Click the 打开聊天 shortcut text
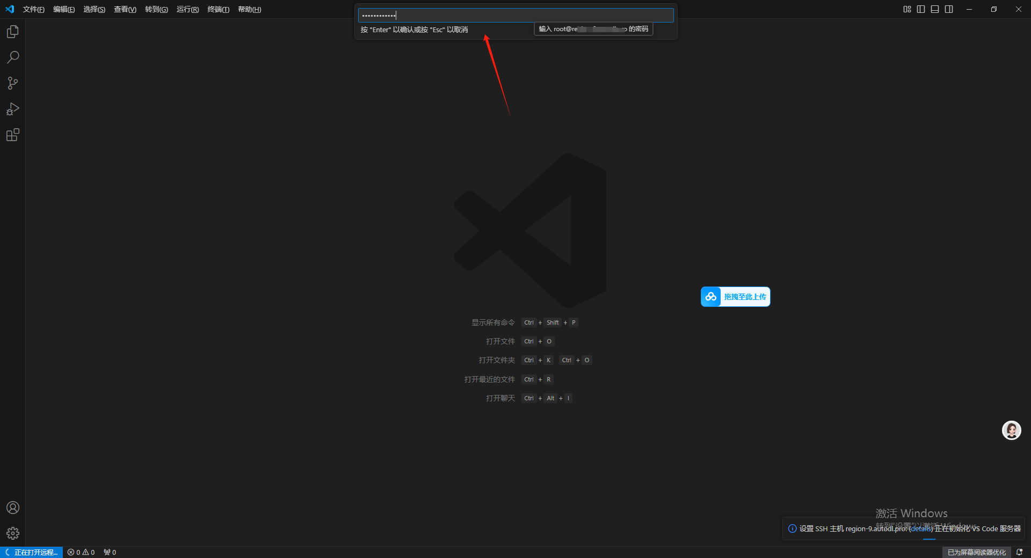 (x=500, y=398)
